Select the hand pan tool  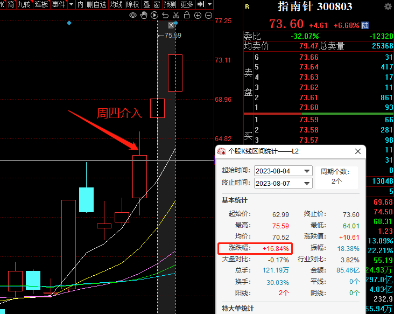coord(144,15)
